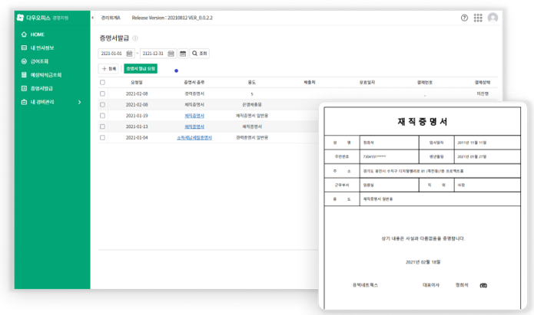Click the 결재상태 column header
534x315 pixels.
[x=483, y=82]
